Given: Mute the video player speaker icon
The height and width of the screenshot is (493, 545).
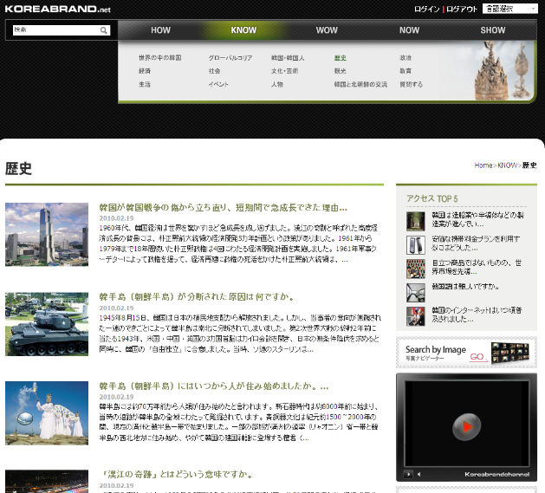Looking at the screenshot, I should point(419,474).
